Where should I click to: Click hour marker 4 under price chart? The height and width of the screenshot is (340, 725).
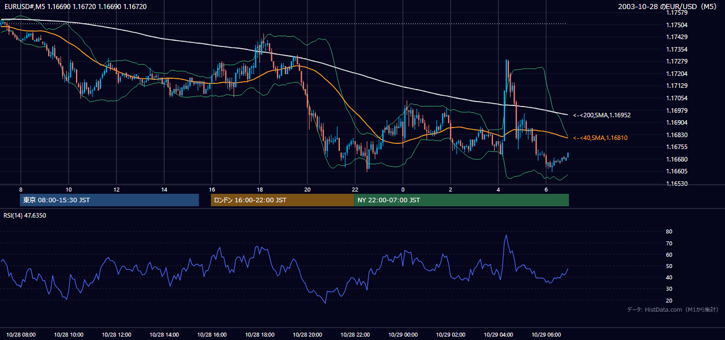498,189
